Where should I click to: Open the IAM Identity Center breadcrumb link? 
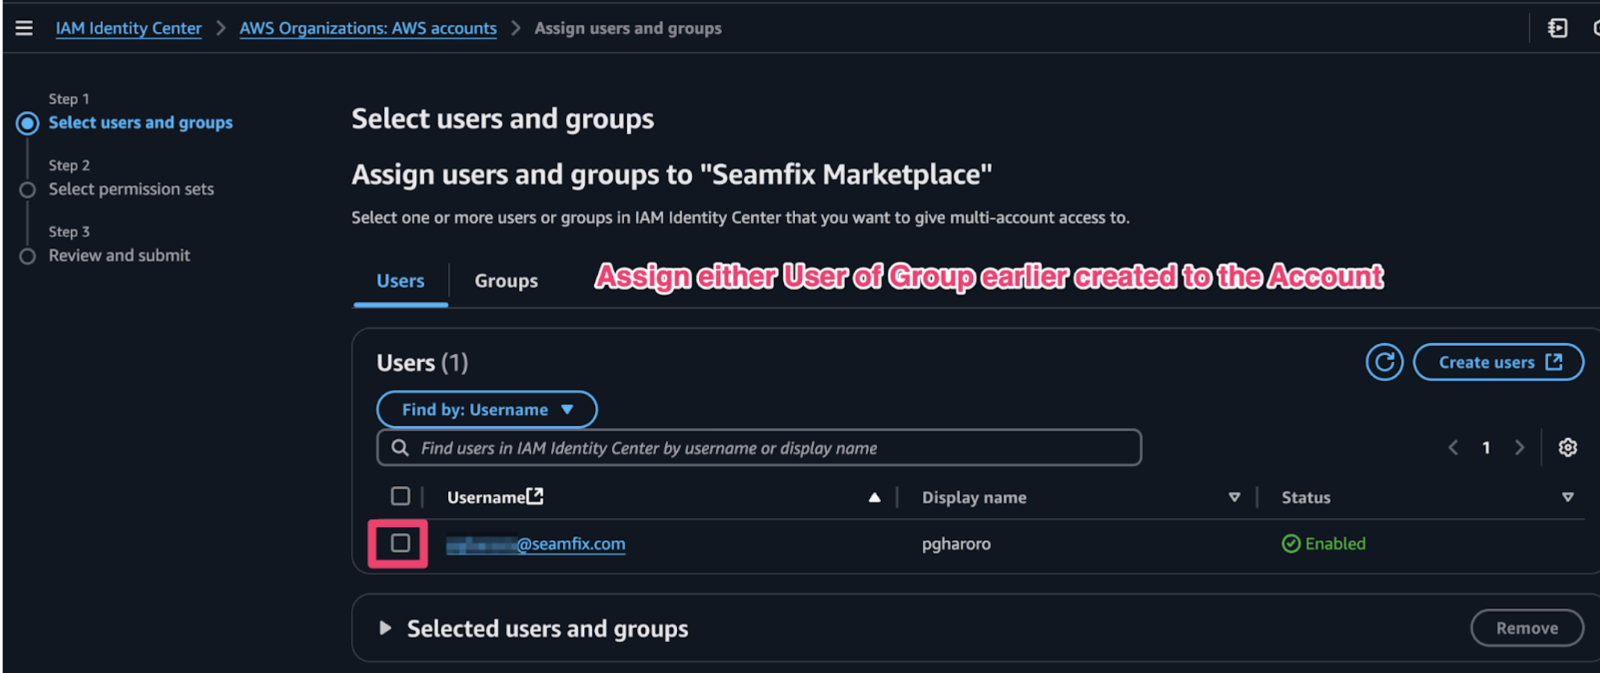129,28
